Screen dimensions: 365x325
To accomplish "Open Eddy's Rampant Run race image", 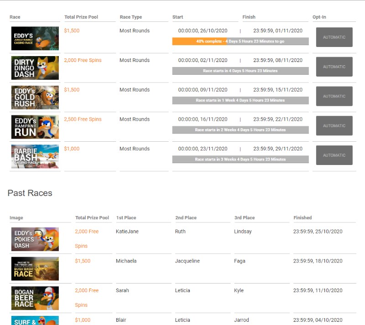I will pos(35,127).
